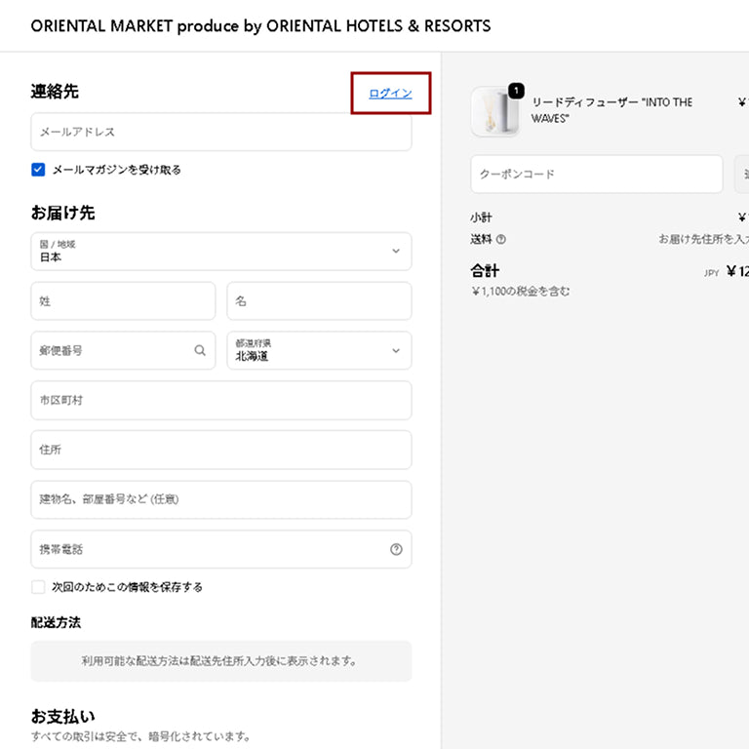Focus the クーポンコード coupon field
749x749 pixels.
click(596, 175)
